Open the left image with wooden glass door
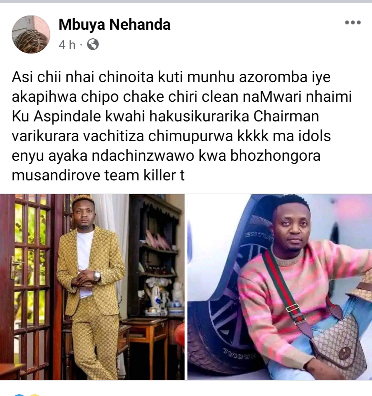The height and width of the screenshot is (396, 372). [92, 287]
